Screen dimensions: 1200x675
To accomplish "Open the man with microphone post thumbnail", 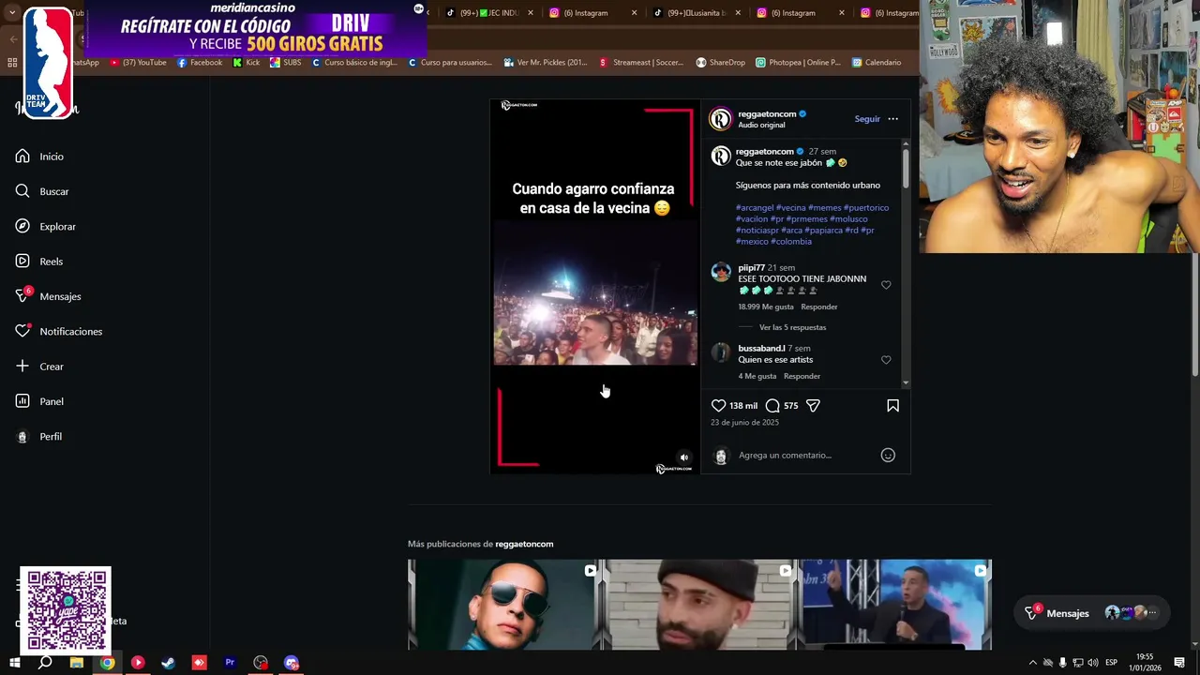I will coord(895,605).
